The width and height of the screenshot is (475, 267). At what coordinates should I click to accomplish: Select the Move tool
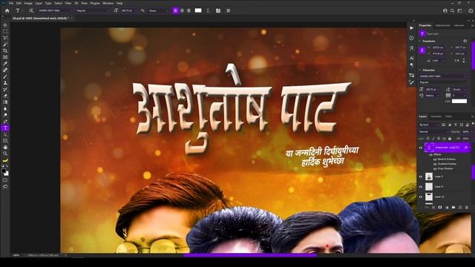[x=5, y=25]
